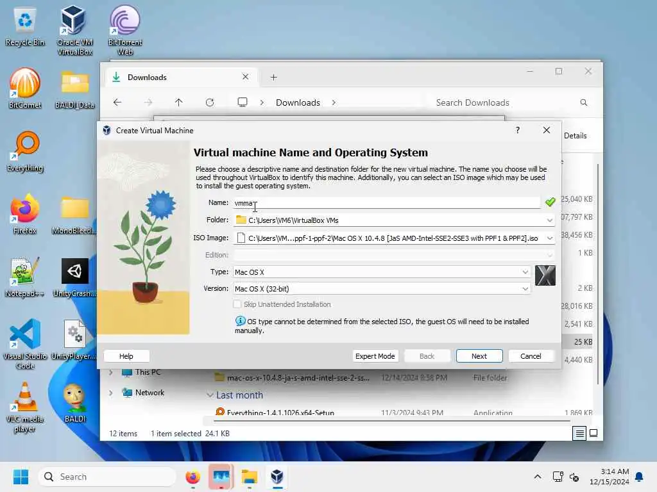Open UnityPlayer file on desktop
This screenshot has height=492, width=657.
74,340
